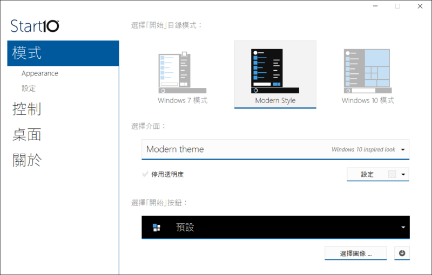Close the Start10 window
The image size is (432, 275).
pos(420,6)
